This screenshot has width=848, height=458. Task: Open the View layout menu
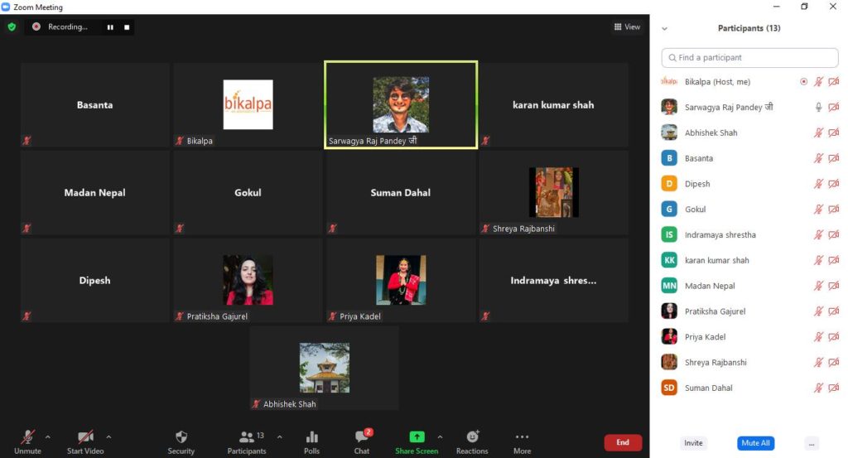pyautogui.click(x=627, y=27)
